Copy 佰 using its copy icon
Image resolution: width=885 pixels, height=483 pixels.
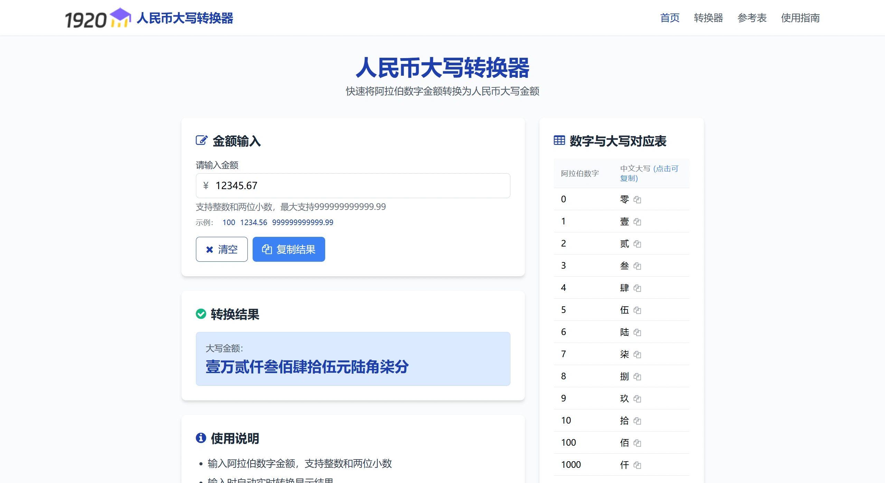click(637, 443)
